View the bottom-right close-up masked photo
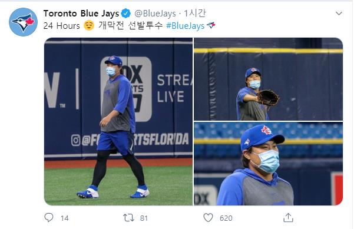Image resolution: width=354 pixels, height=229 pixels. 268,164
